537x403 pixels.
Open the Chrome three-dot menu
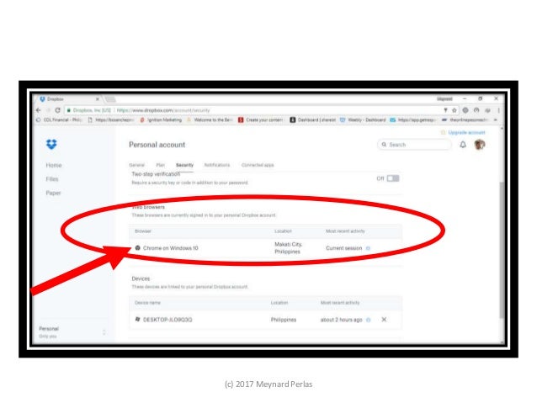tap(498, 110)
